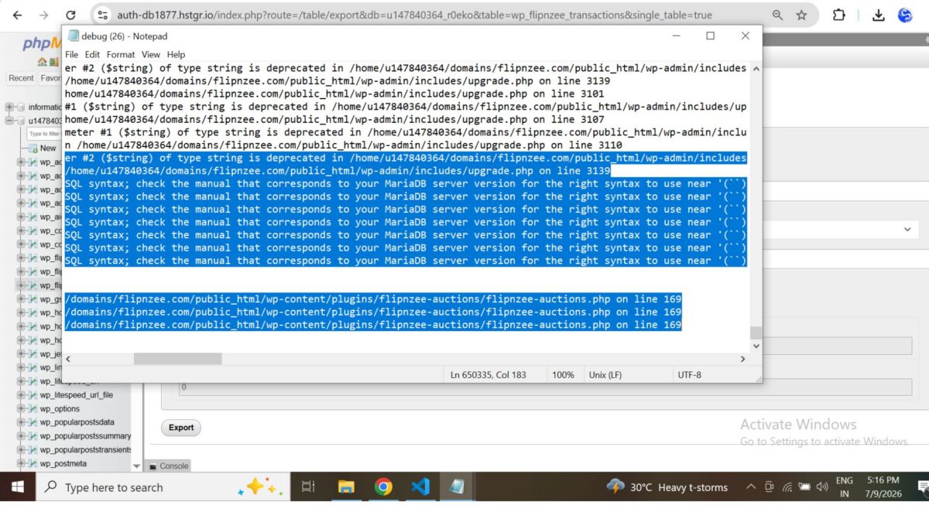This screenshot has width=929, height=522.
Task: Open the Notepad Edit menu
Action: pos(92,55)
